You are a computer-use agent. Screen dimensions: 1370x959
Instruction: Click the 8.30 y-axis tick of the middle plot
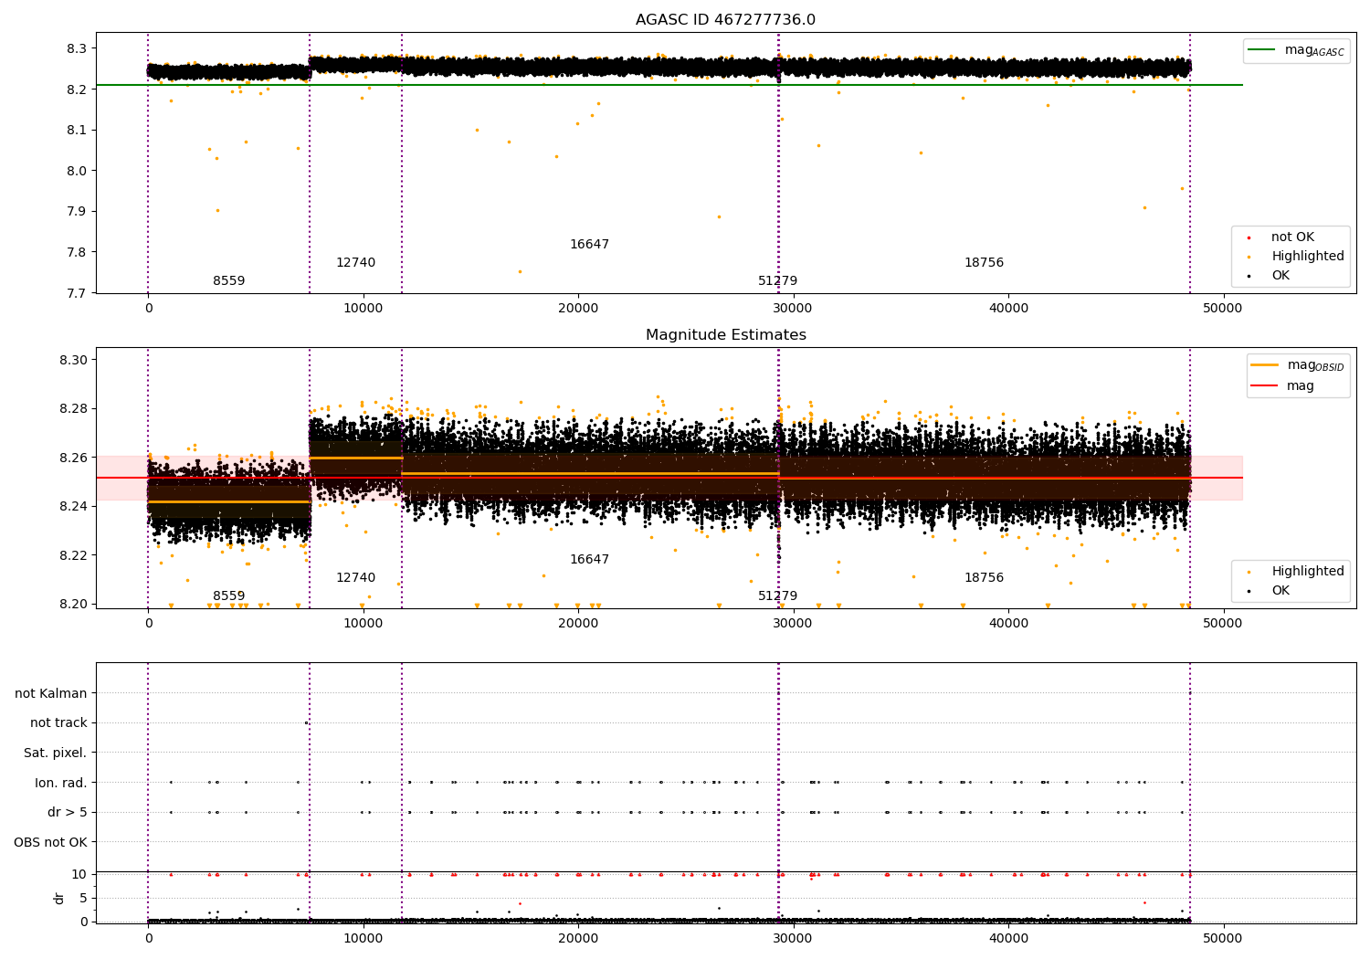pyautogui.click(x=72, y=360)
